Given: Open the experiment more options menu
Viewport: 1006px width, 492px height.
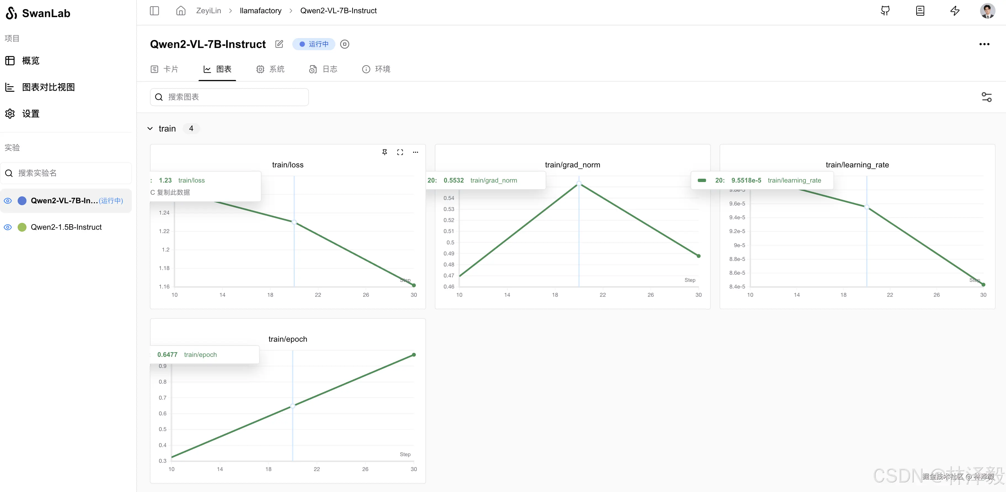Looking at the screenshot, I should [984, 44].
